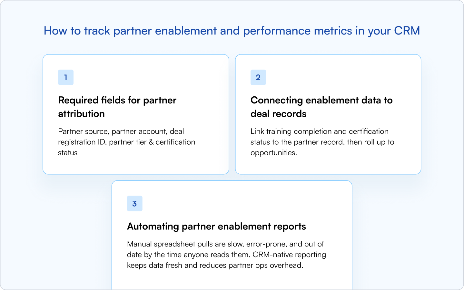Click the number 1 badge icon
Image resolution: width=464 pixels, height=290 pixels.
[x=66, y=77]
